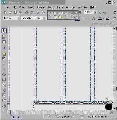Open the Normal style dropdown
This screenshot has height=120, width=117.
click(19, 18)
